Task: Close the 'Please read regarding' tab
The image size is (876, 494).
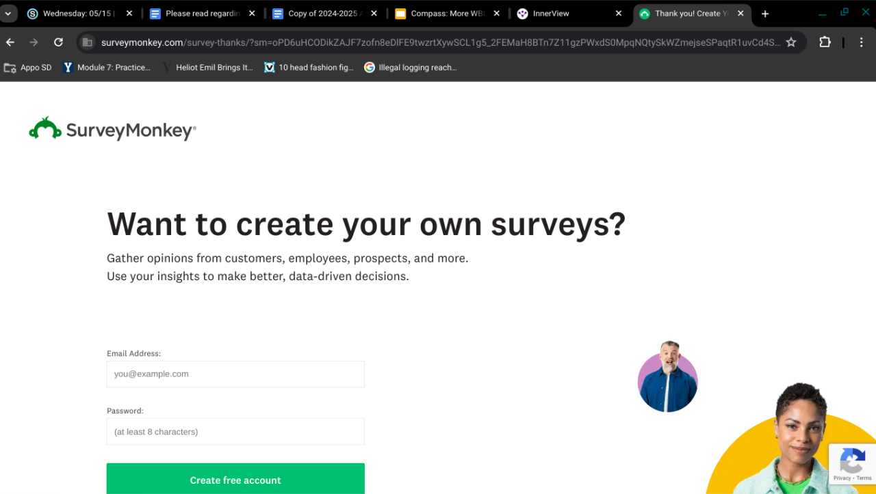Action: (x=252, y=14)
